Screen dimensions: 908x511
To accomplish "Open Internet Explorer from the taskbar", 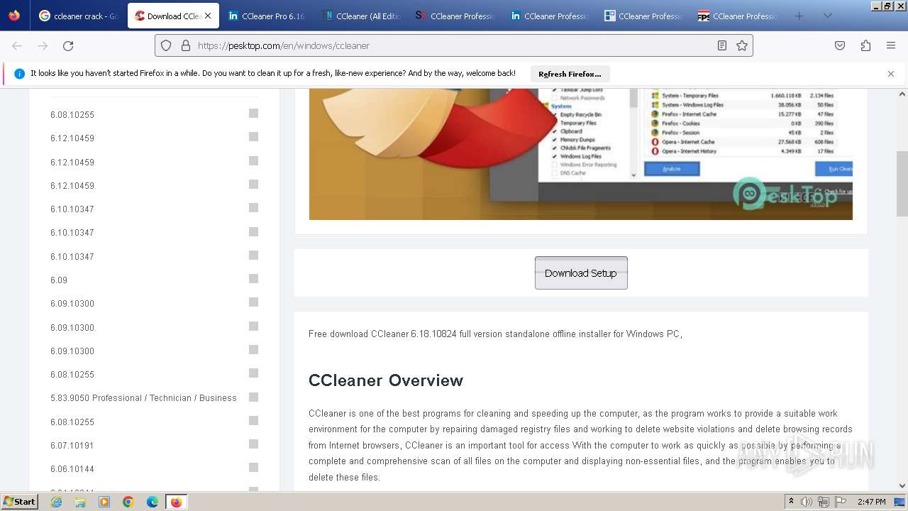I will pyautogui.click(x=56, y=502).
